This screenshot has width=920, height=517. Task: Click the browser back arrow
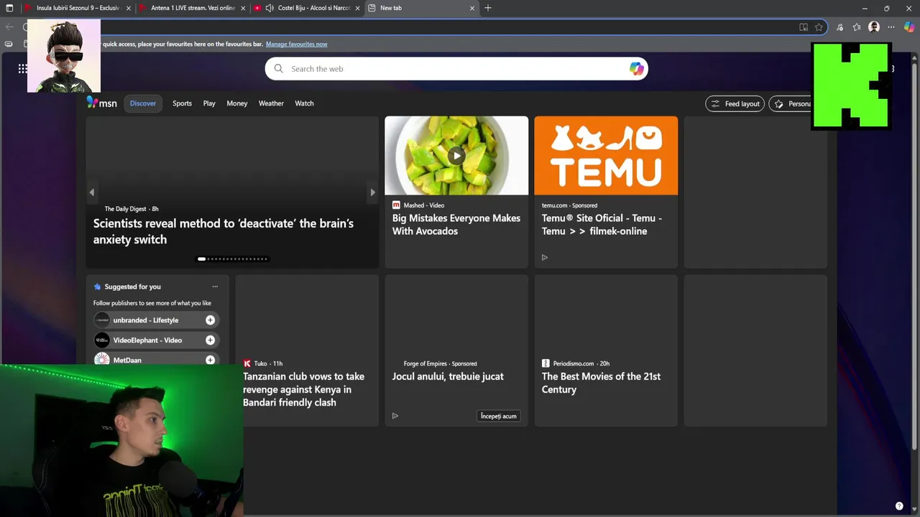pyautogui.click(x=9, y=27)
